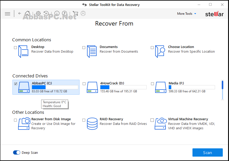Click the AbbasPC (C:) drive icon
Image resolution: width=229 pixels, height=161 pixels.
(x=24, y=87)
